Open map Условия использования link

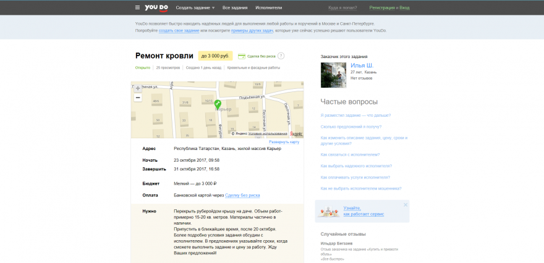coord(268,133)
